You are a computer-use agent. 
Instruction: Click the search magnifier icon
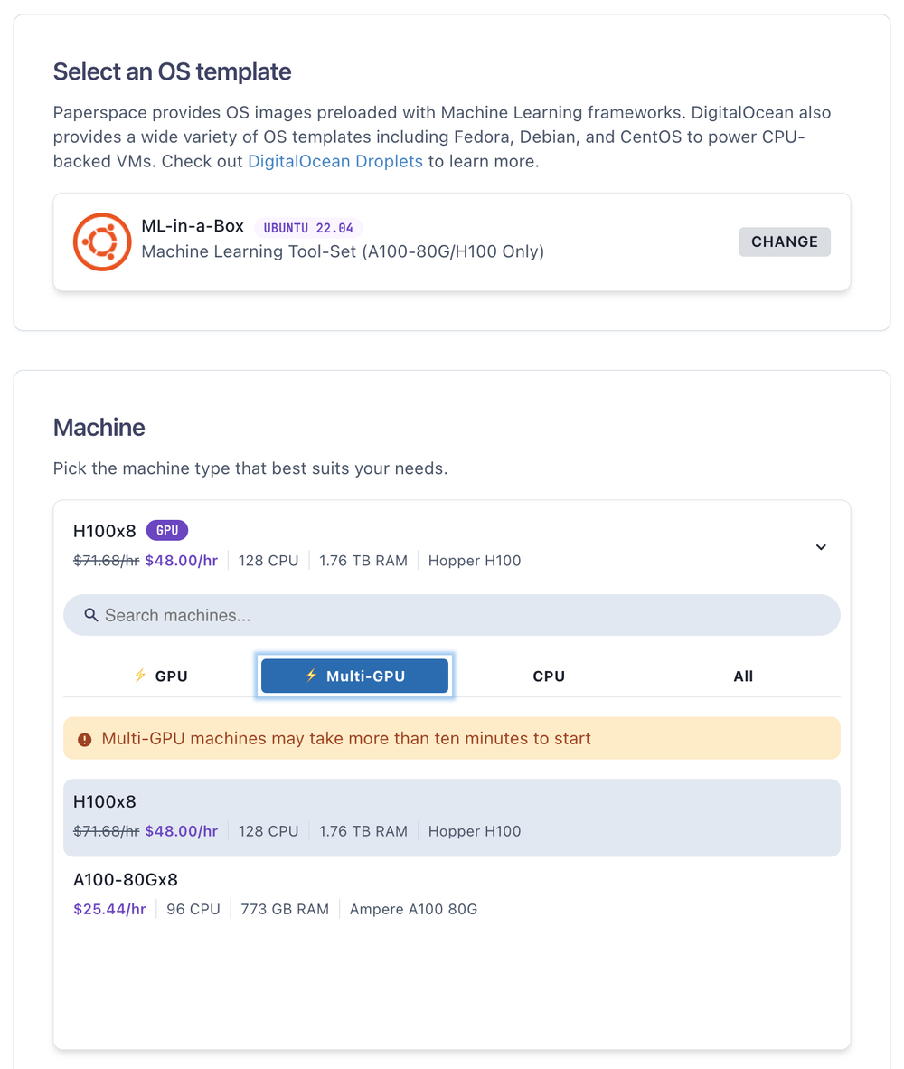click(x=90, y=615)
